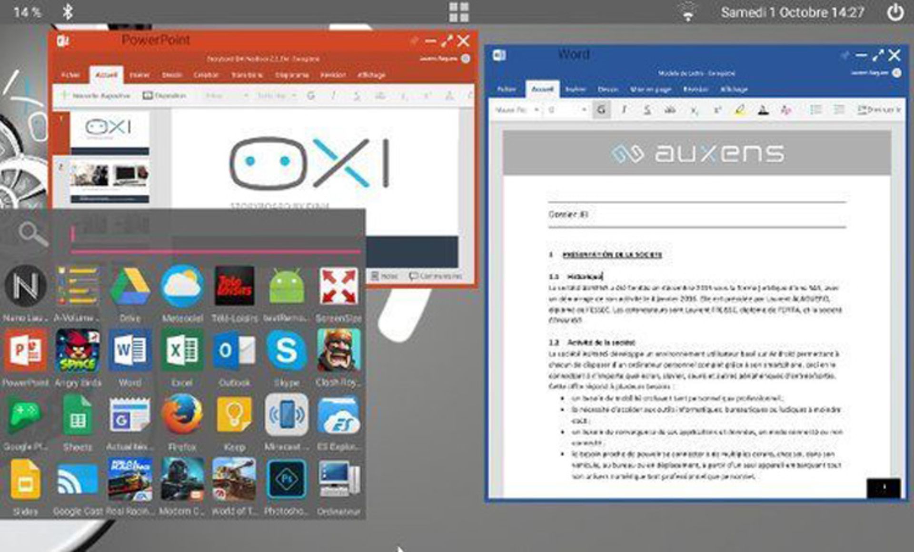
Task: Select slide 1 thumbnail in PowerPoint
Action: 109,134
